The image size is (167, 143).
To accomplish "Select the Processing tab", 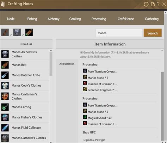I will (99, 19).
